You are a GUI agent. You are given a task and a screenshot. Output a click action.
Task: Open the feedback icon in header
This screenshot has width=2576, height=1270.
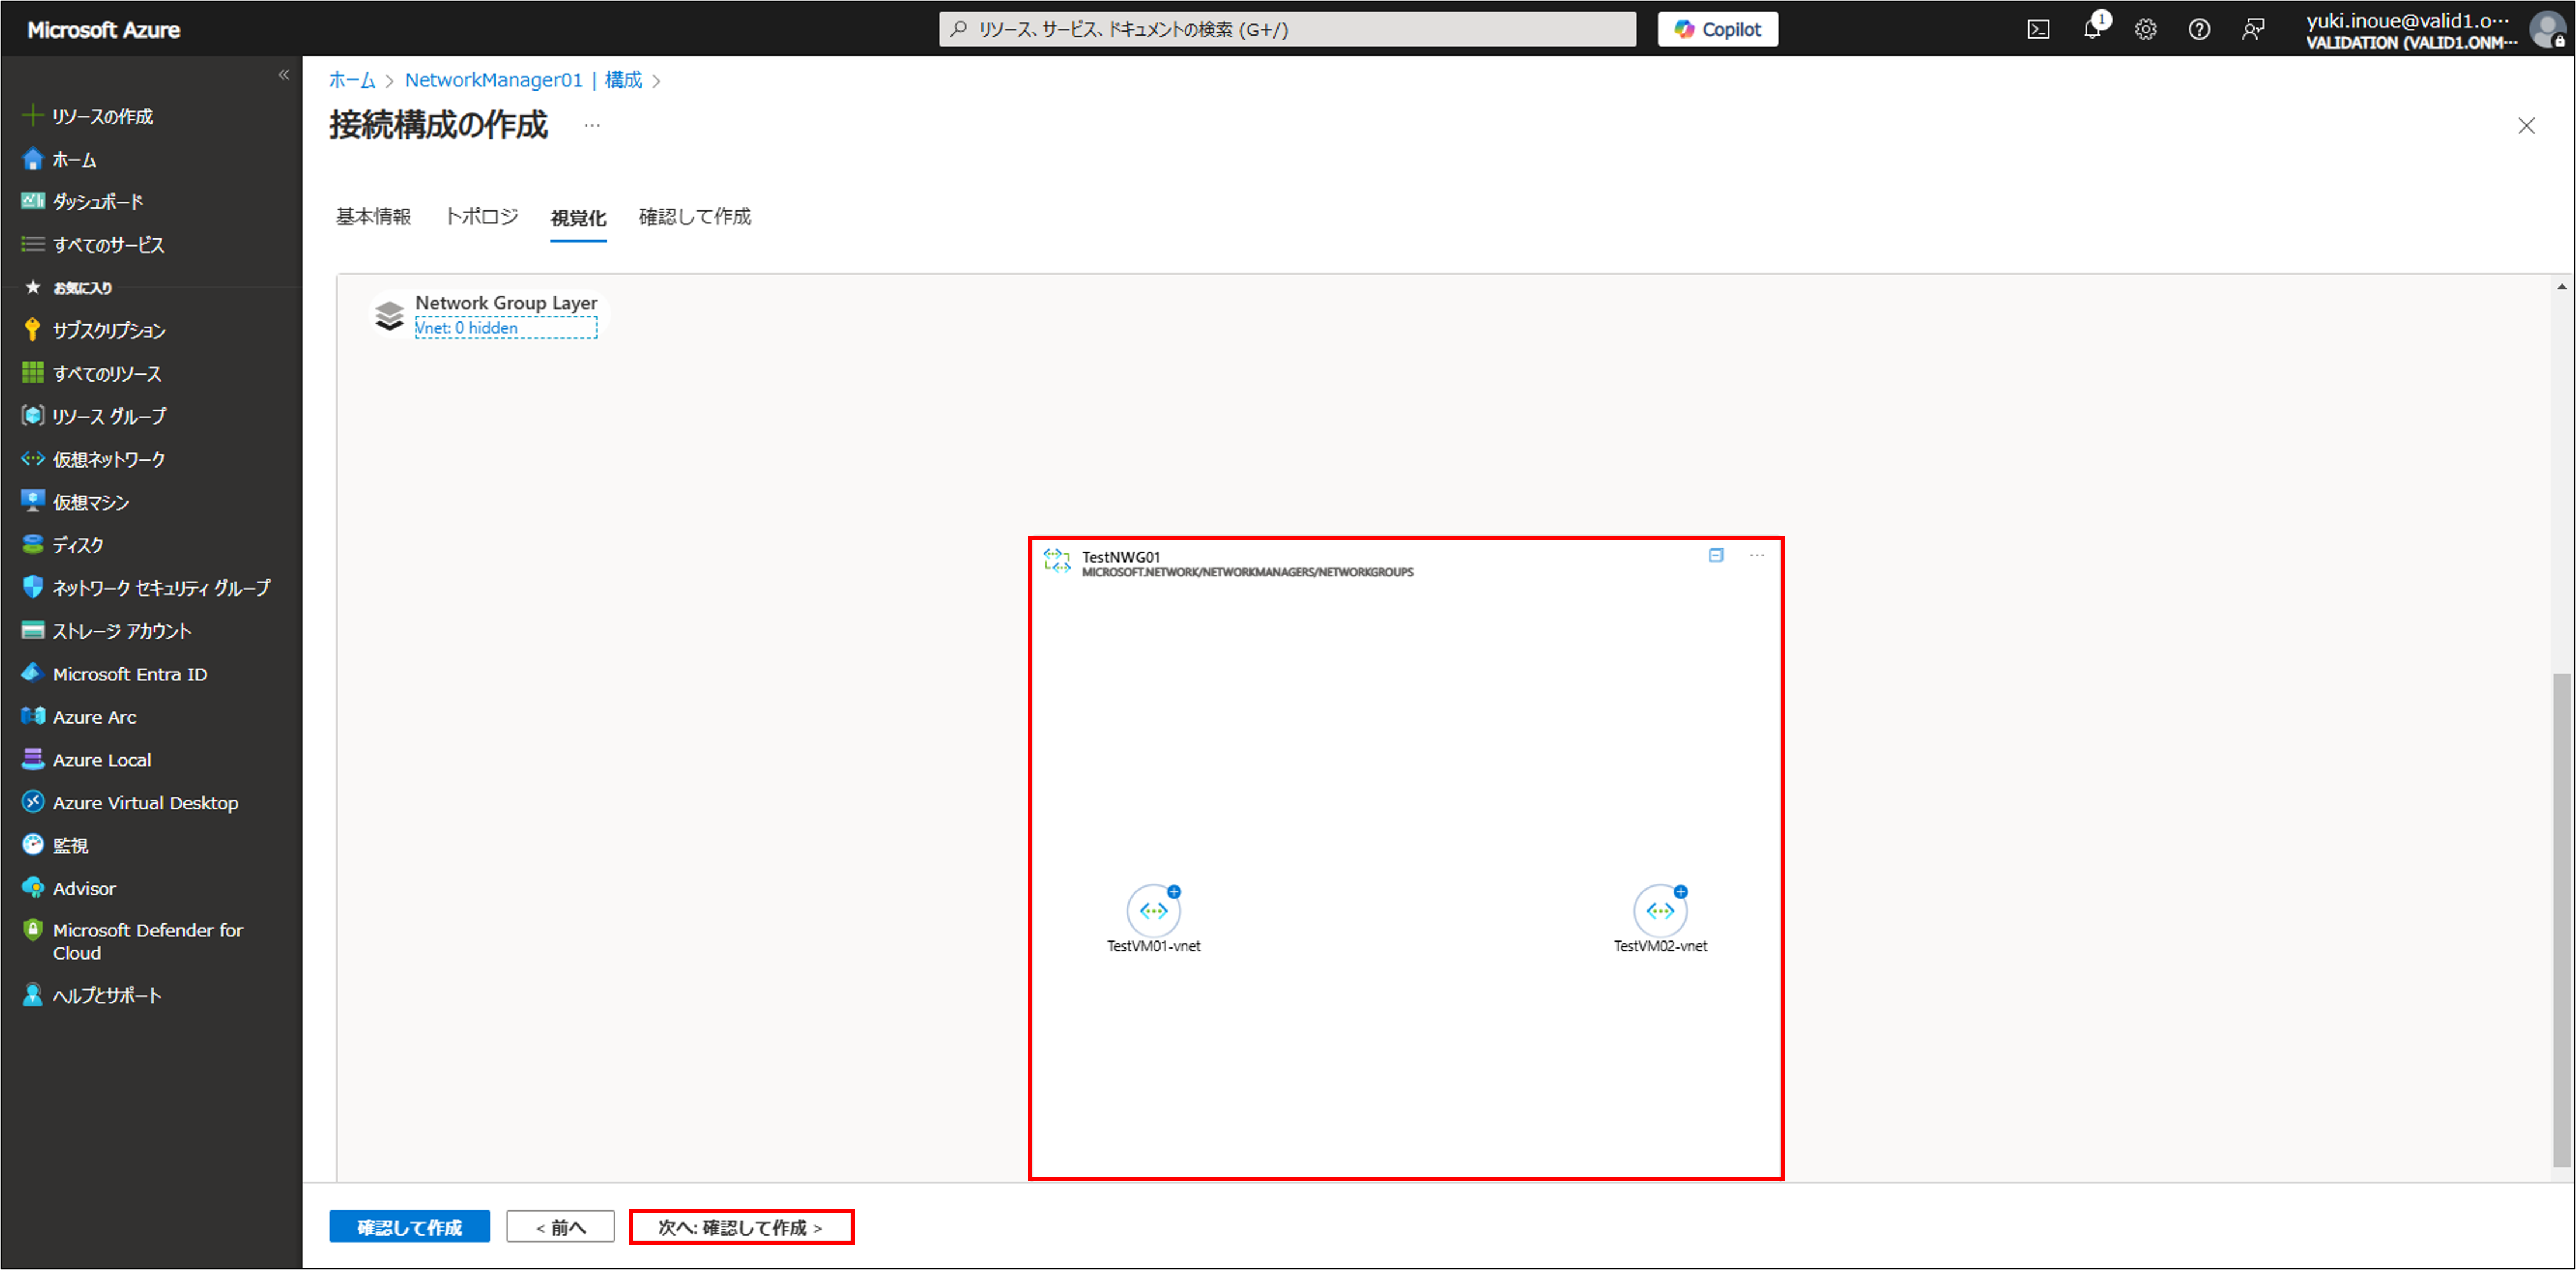[x=2253, y=30]
